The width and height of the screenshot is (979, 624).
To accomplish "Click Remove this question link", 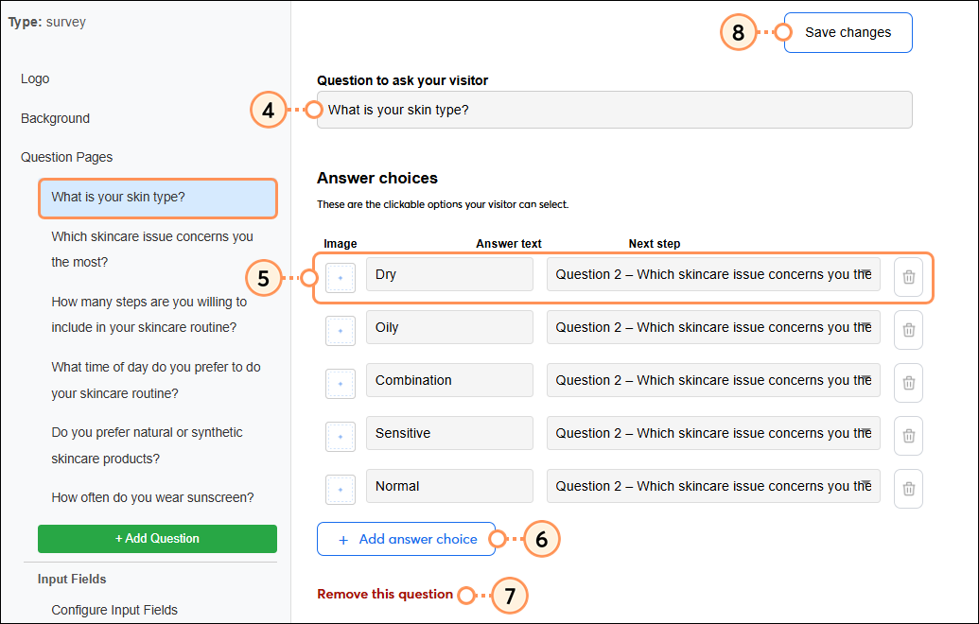I will [385, 595].
